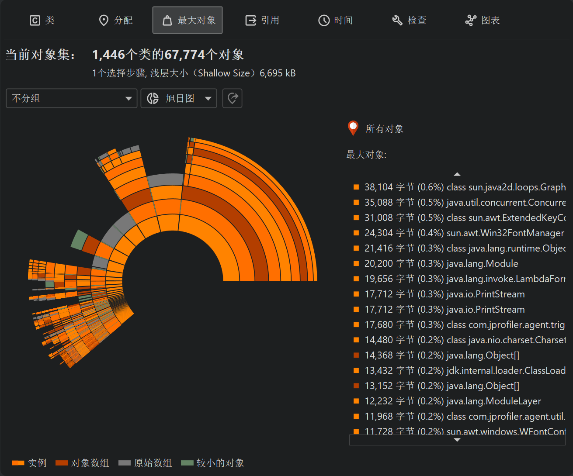Click the 检查 wrench inspection icon
The width and height of the screenshot is (573, 476).
(397, 21)
